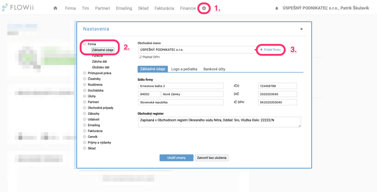
Task: Open the Financie menu
Action: [188, 8]
